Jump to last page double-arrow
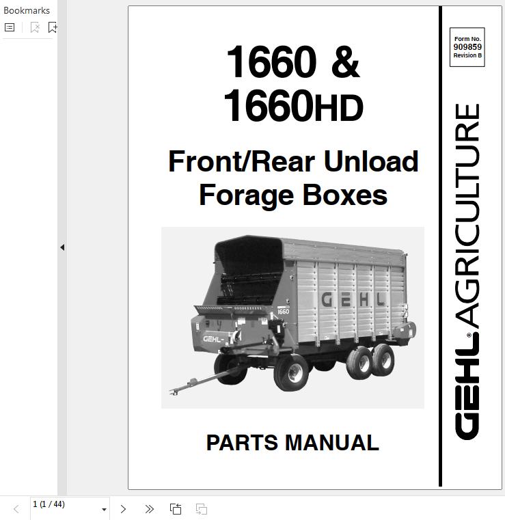 pos(150,508)
